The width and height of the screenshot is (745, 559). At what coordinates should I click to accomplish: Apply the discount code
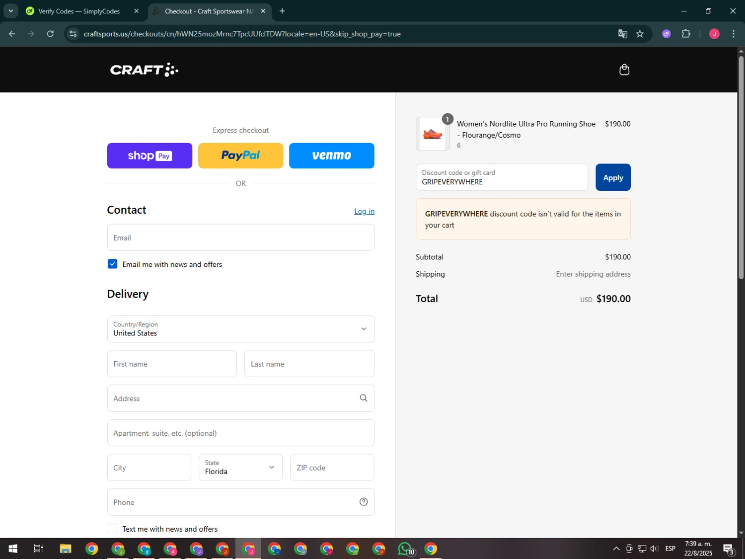[613, 177]
